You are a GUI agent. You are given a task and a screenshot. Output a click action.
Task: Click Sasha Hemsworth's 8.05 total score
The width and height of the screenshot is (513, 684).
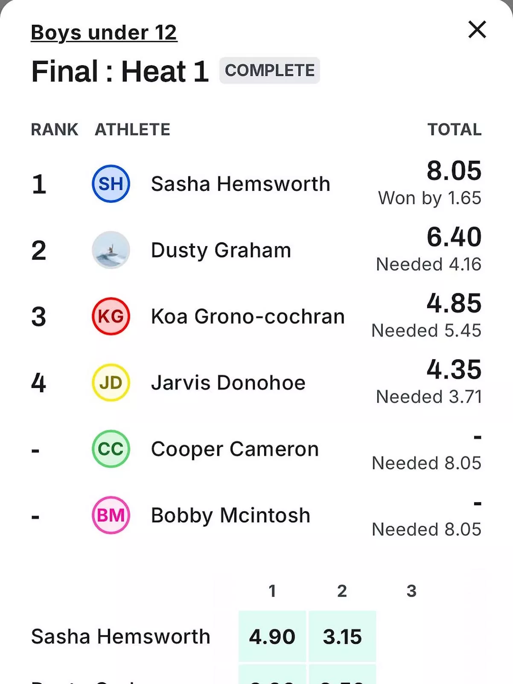click(x=454, y=171)
